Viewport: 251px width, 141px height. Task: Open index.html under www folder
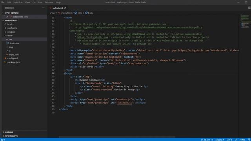click(14, 54)
